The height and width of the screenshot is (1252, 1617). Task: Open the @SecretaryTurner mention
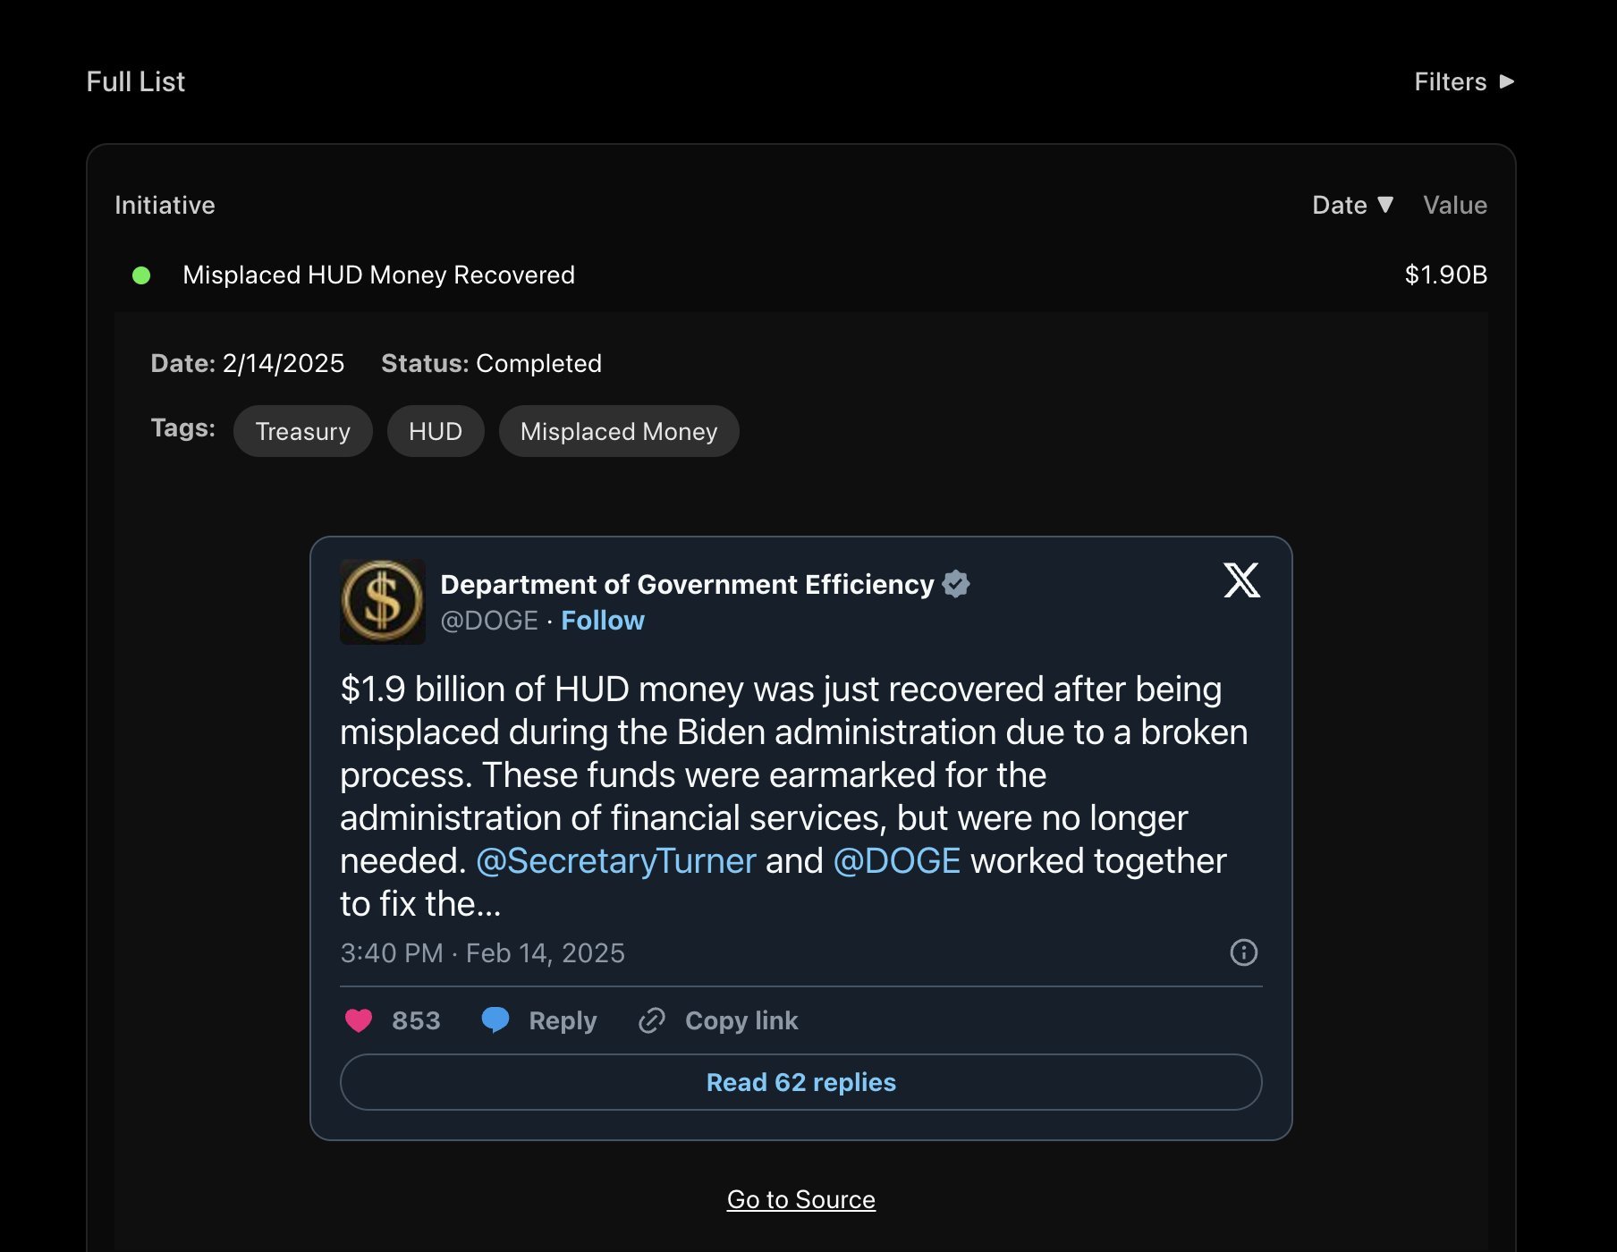[615, 860]
